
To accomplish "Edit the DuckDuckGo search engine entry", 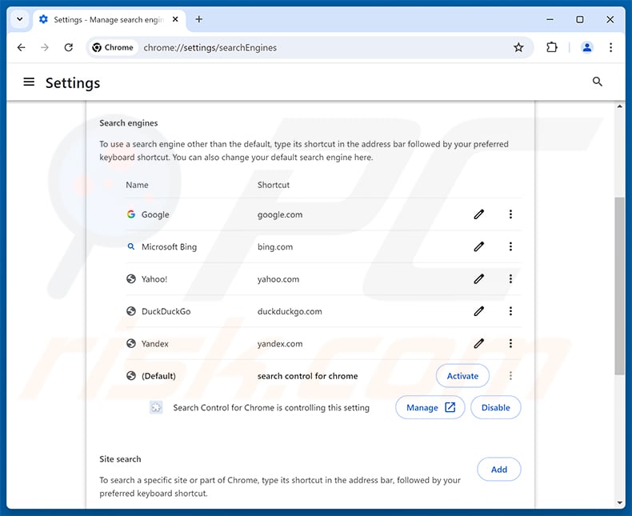I will click(x=479, y=311).
